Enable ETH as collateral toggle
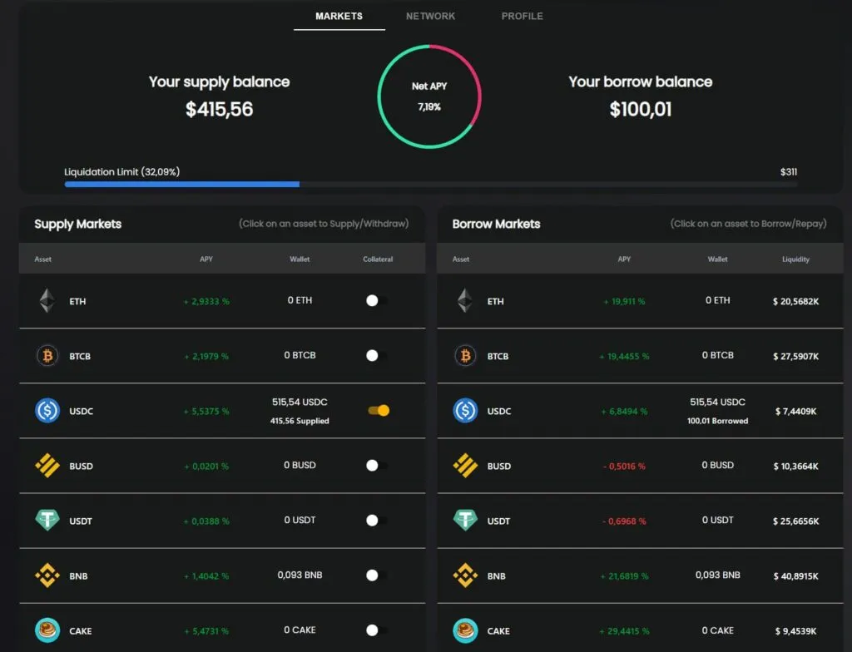 (x=377, y=300)
